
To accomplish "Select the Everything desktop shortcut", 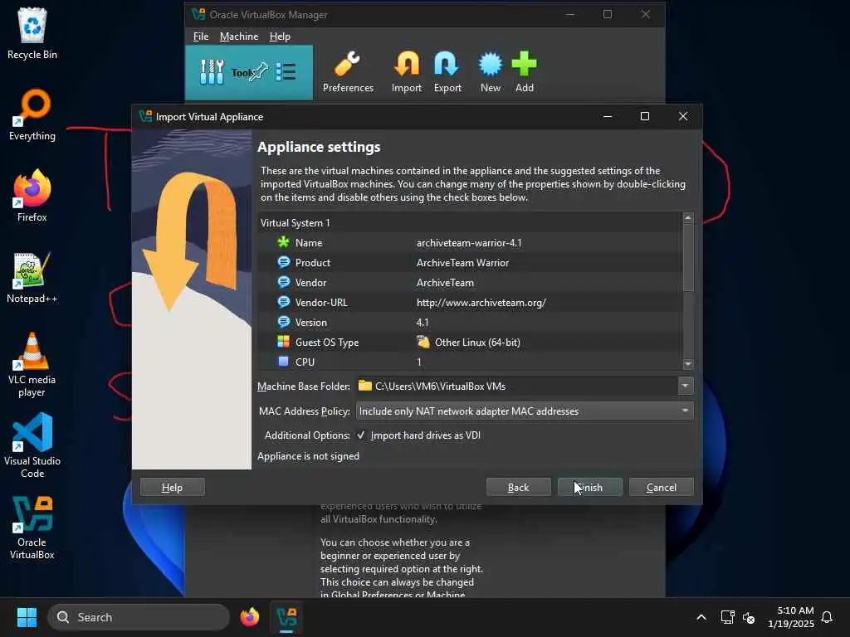I will pos(32,114).
